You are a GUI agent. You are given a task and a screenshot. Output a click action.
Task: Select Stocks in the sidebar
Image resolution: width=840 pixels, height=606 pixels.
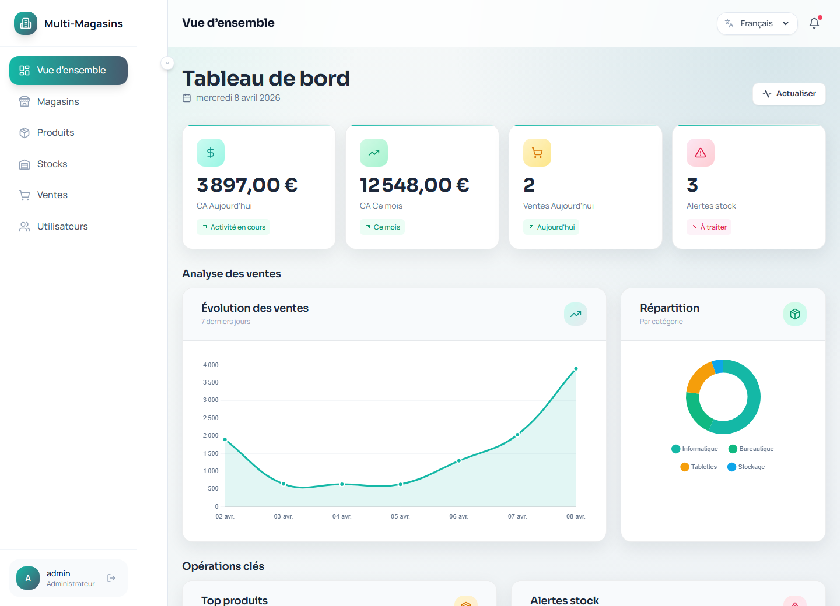pos(51,164)
